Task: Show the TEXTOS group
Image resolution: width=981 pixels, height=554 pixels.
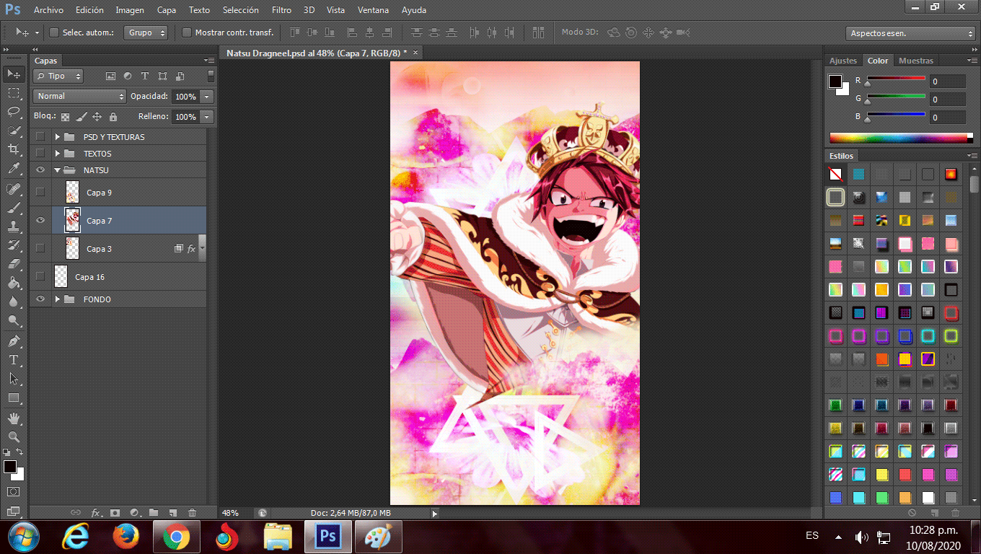Action: click(40, 154)
